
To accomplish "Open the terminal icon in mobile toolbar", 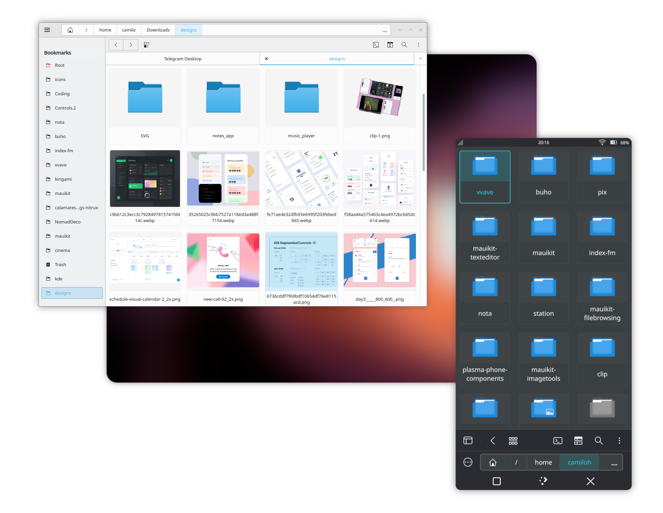I will pos(558,440).
